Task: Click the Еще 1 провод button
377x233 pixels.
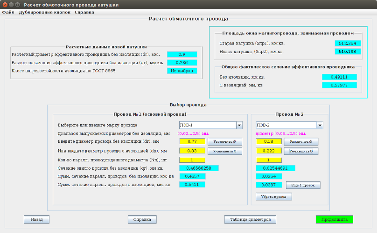Action: tap(303, 185)
